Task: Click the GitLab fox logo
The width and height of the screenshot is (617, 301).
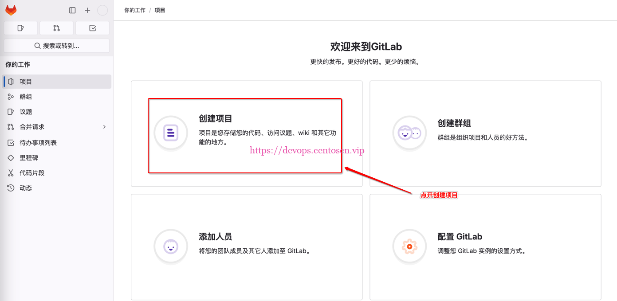Action: coord(11,10)
